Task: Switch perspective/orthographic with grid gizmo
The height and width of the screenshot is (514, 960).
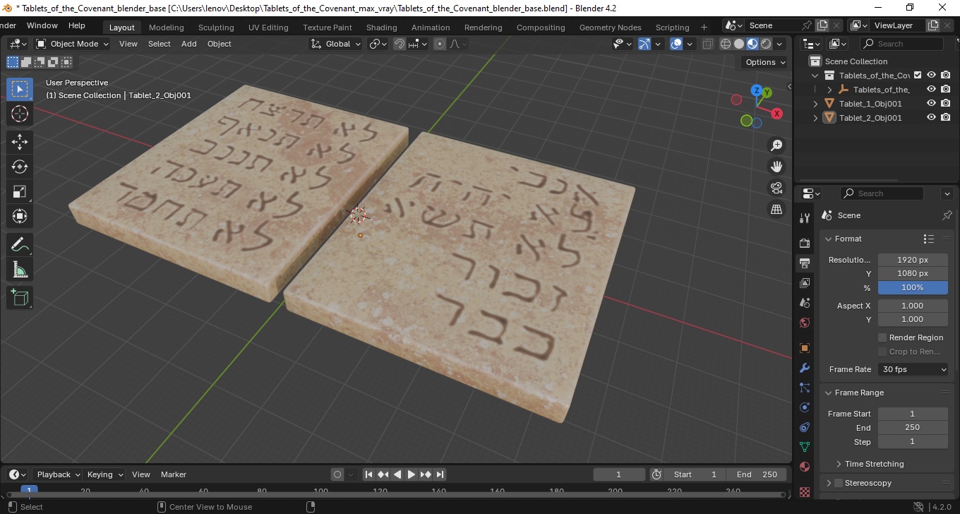Action: click(776, 209)
